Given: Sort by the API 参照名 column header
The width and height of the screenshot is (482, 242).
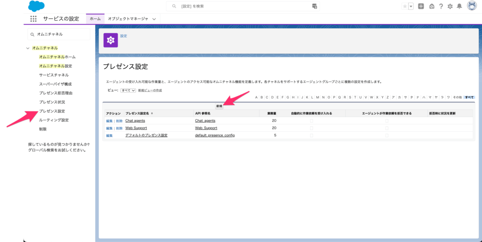Looking at the screenshot, I should point(202,114).
